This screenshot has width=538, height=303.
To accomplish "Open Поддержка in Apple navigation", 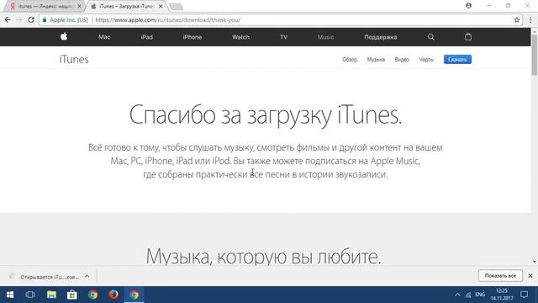I will click(x=381, y=37).
